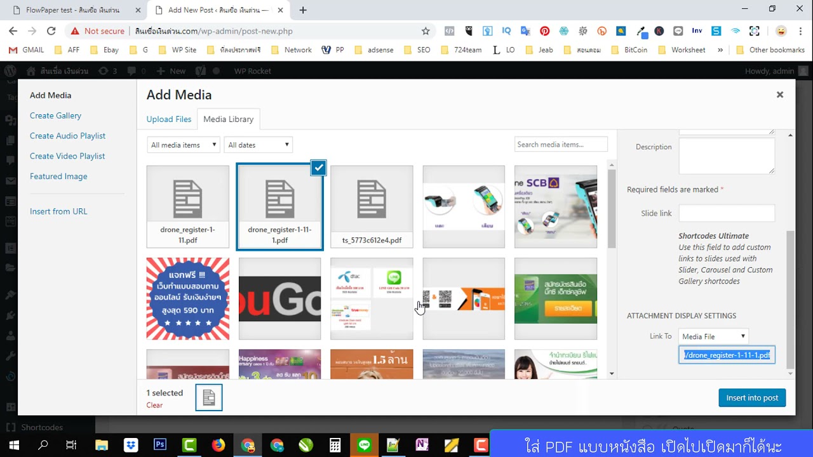The image size is (813, 457).
Task: Open the GMAIL bookmark
Action: (27, 50)
